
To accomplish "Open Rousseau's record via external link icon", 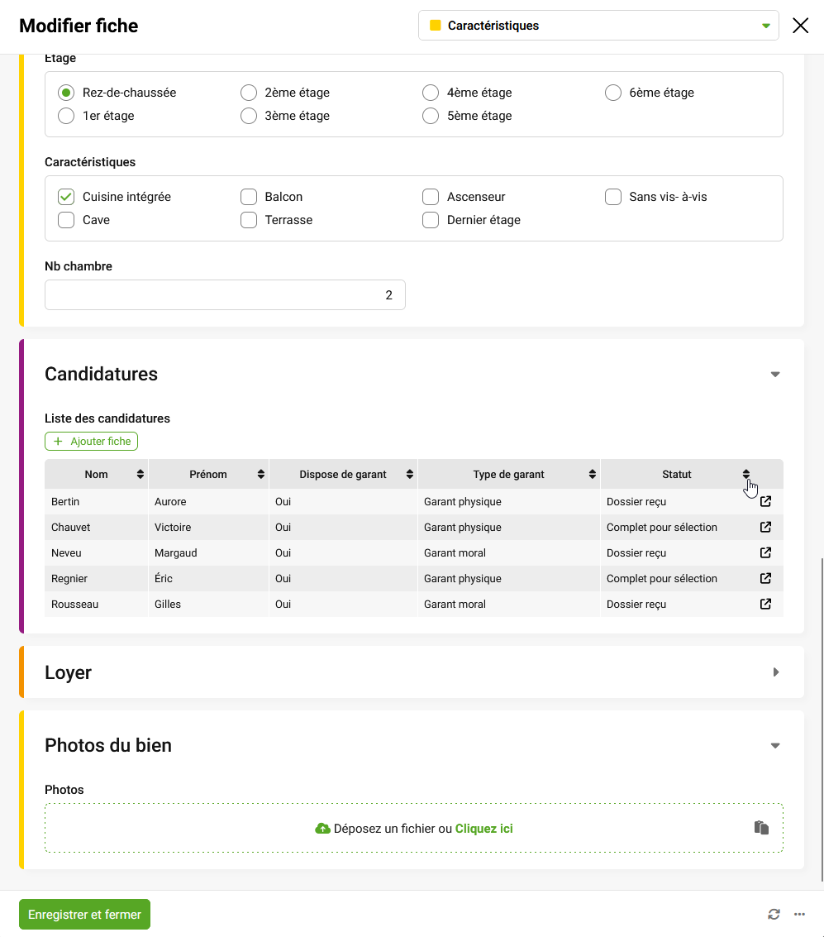I will tap(765, 605).
